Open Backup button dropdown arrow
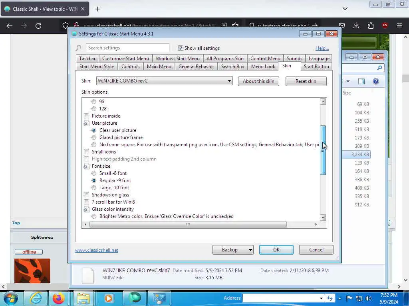This screenshot has height=306, width=409. click(250, 250)
